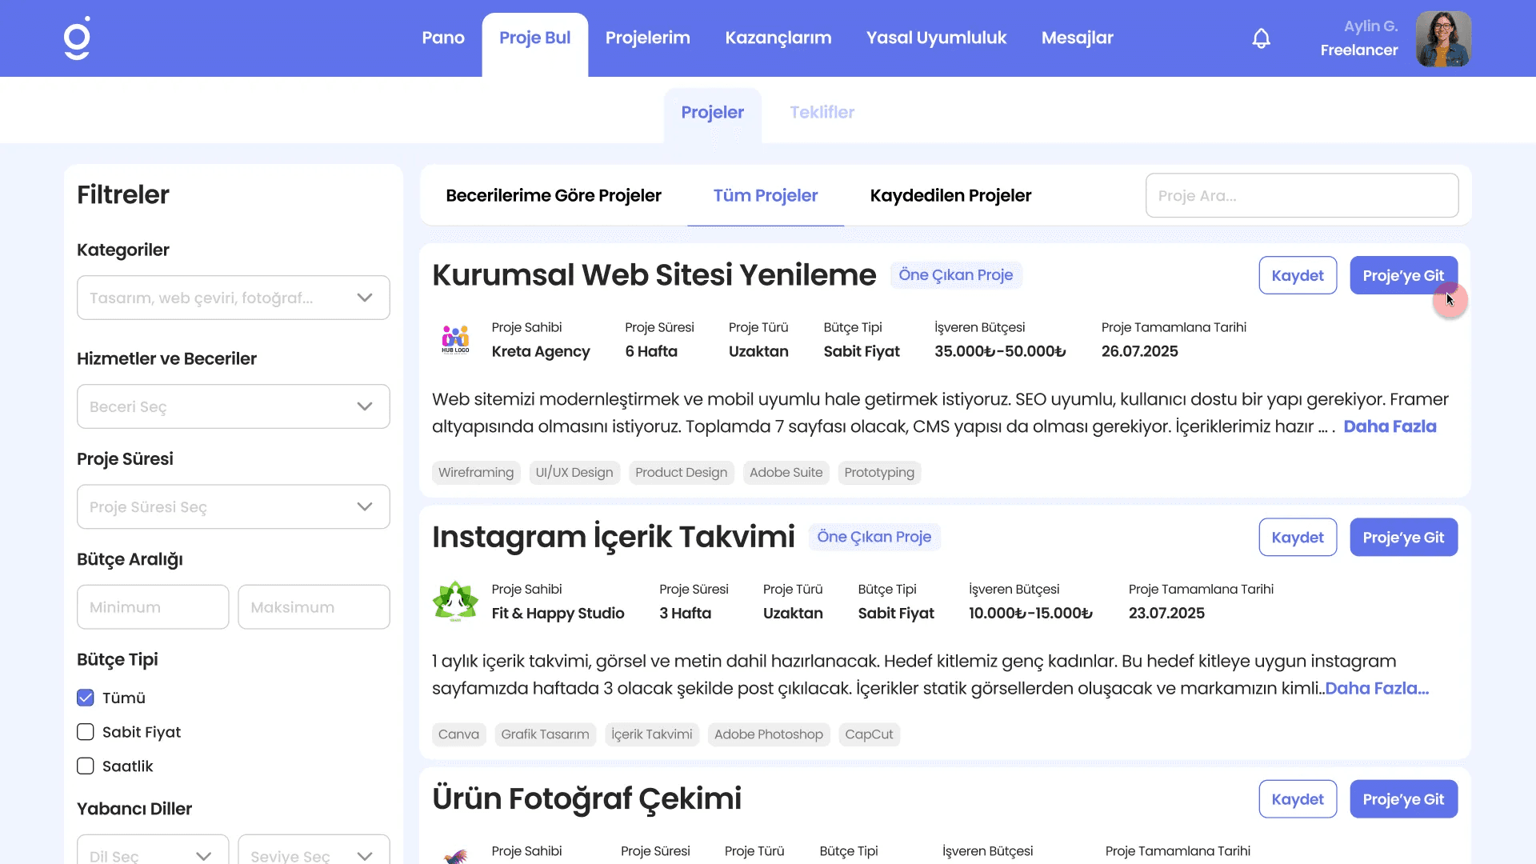Click Aylin G. profile avatar
1536x864 pixels.
point(1442,38)
